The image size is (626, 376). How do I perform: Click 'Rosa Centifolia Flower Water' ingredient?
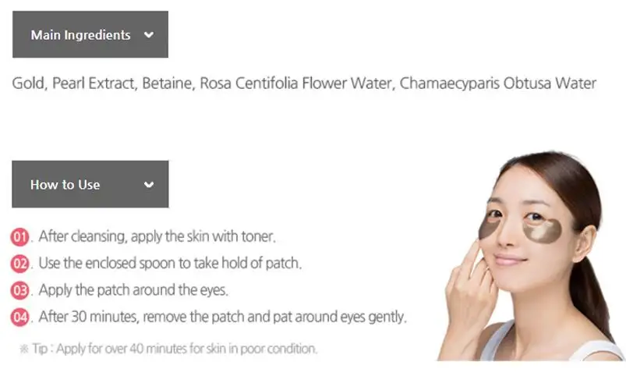[297, 83]
